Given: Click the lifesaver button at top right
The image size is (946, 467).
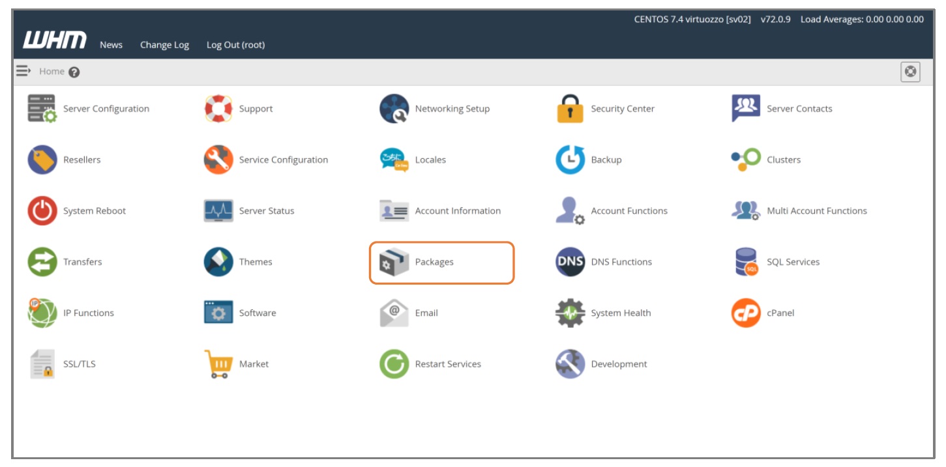Looking at the screenshot, I should point(910,72).
